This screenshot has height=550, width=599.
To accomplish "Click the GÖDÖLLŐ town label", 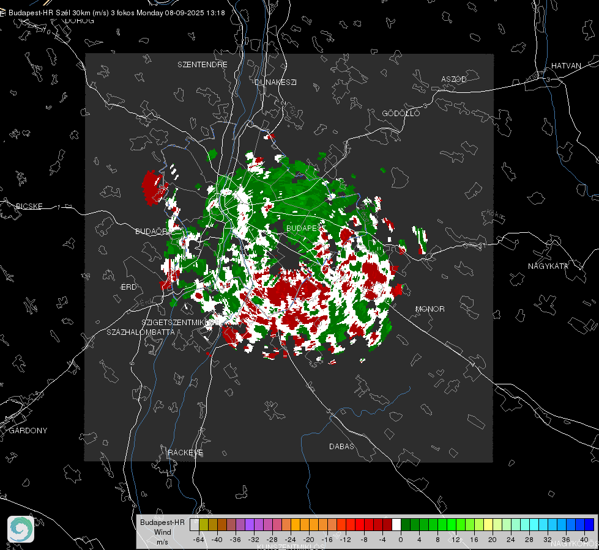I will coord(401,113).
